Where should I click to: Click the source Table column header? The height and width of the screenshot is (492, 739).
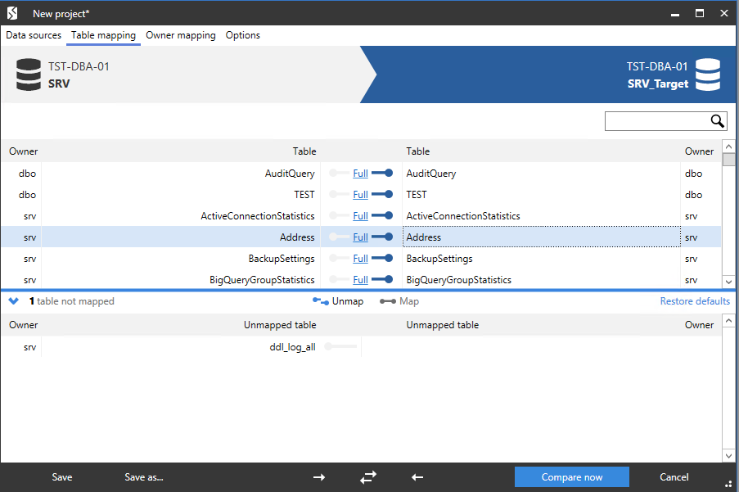304,151
